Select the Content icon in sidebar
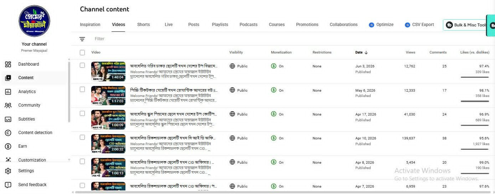 coord(8,78)
